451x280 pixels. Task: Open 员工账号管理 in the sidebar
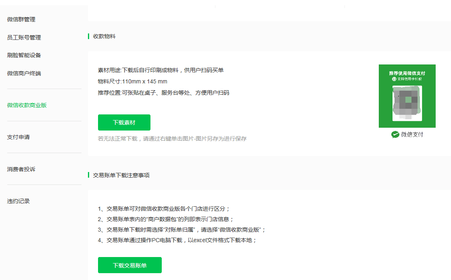(24, 37)
